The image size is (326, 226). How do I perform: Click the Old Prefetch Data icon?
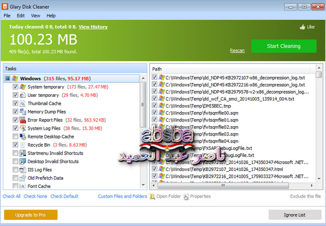pyautogui.click(x=23, y=178)
